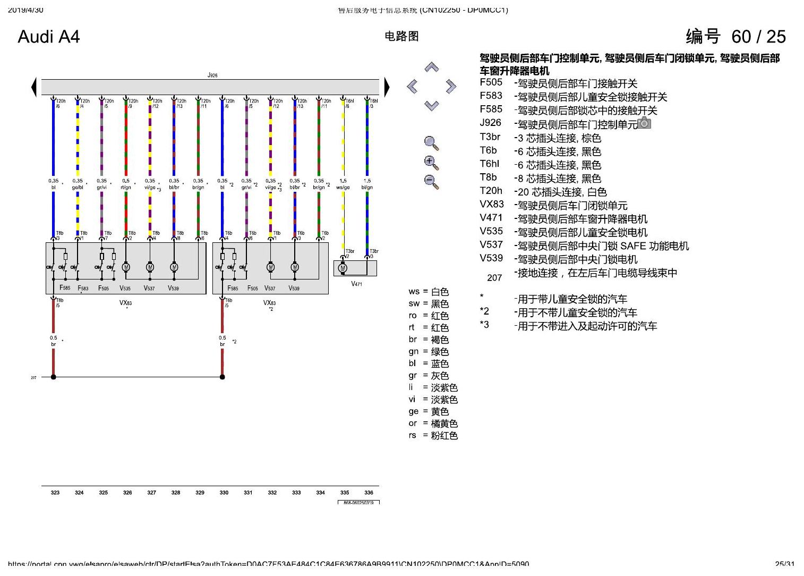The height and width of the screenshot is (576, 804).
Task: Click the up navigation arrow
Action: point(432,67)
